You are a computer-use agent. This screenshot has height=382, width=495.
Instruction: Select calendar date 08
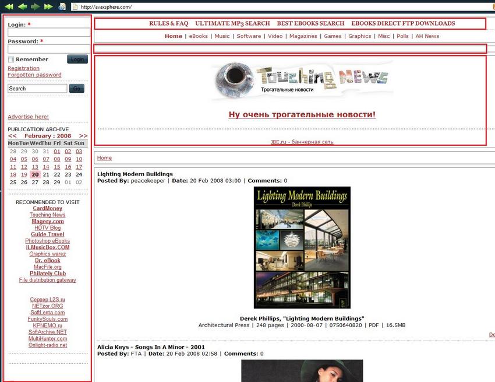[x=57, y=159]
